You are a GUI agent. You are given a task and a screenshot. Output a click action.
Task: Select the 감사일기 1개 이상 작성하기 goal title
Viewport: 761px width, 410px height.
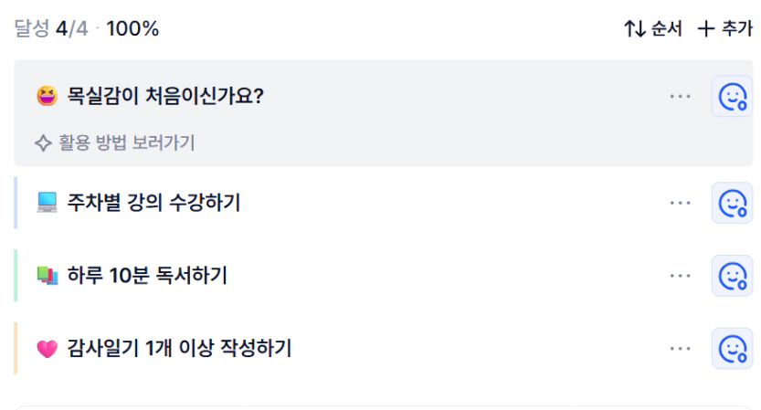coord(179,348)
